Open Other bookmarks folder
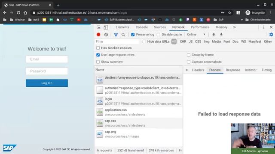This screenshot has height=154, width=275. coord(258,20)
